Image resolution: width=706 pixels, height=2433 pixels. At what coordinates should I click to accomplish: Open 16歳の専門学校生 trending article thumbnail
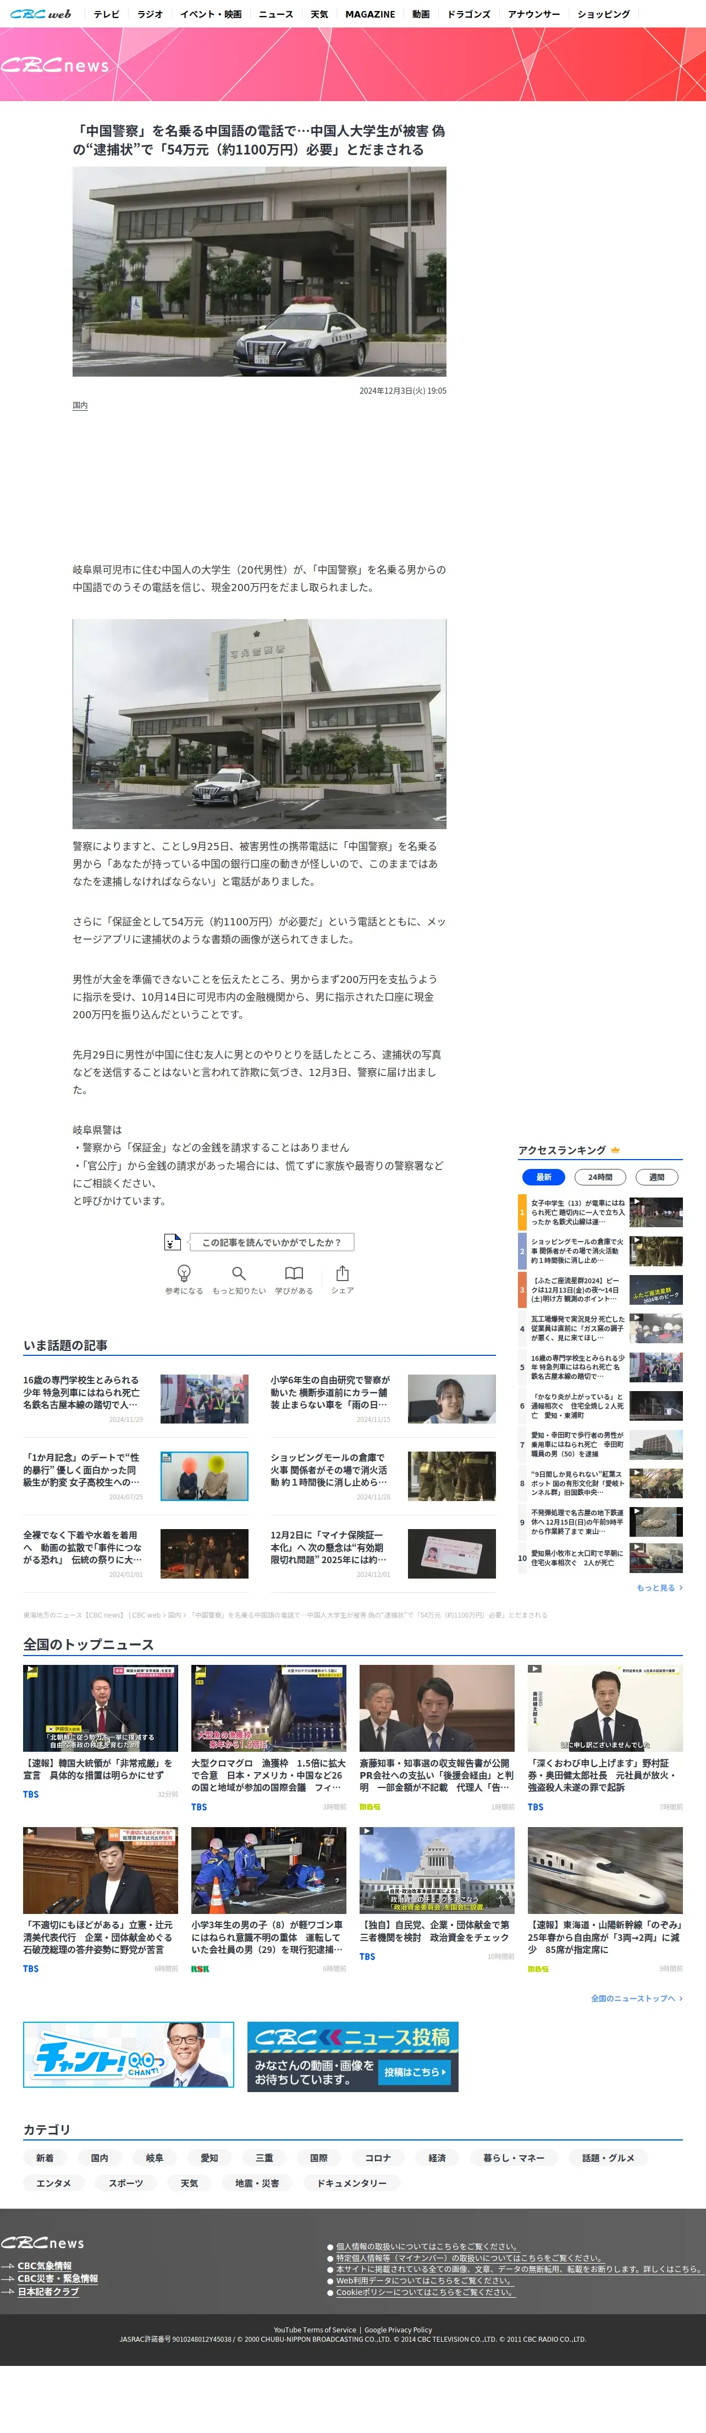(204, 1399)
